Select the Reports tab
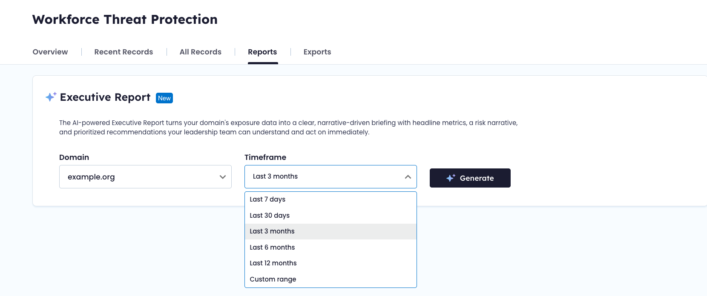The width and height of the screenshot is (707, 296). tap(262, 52)
